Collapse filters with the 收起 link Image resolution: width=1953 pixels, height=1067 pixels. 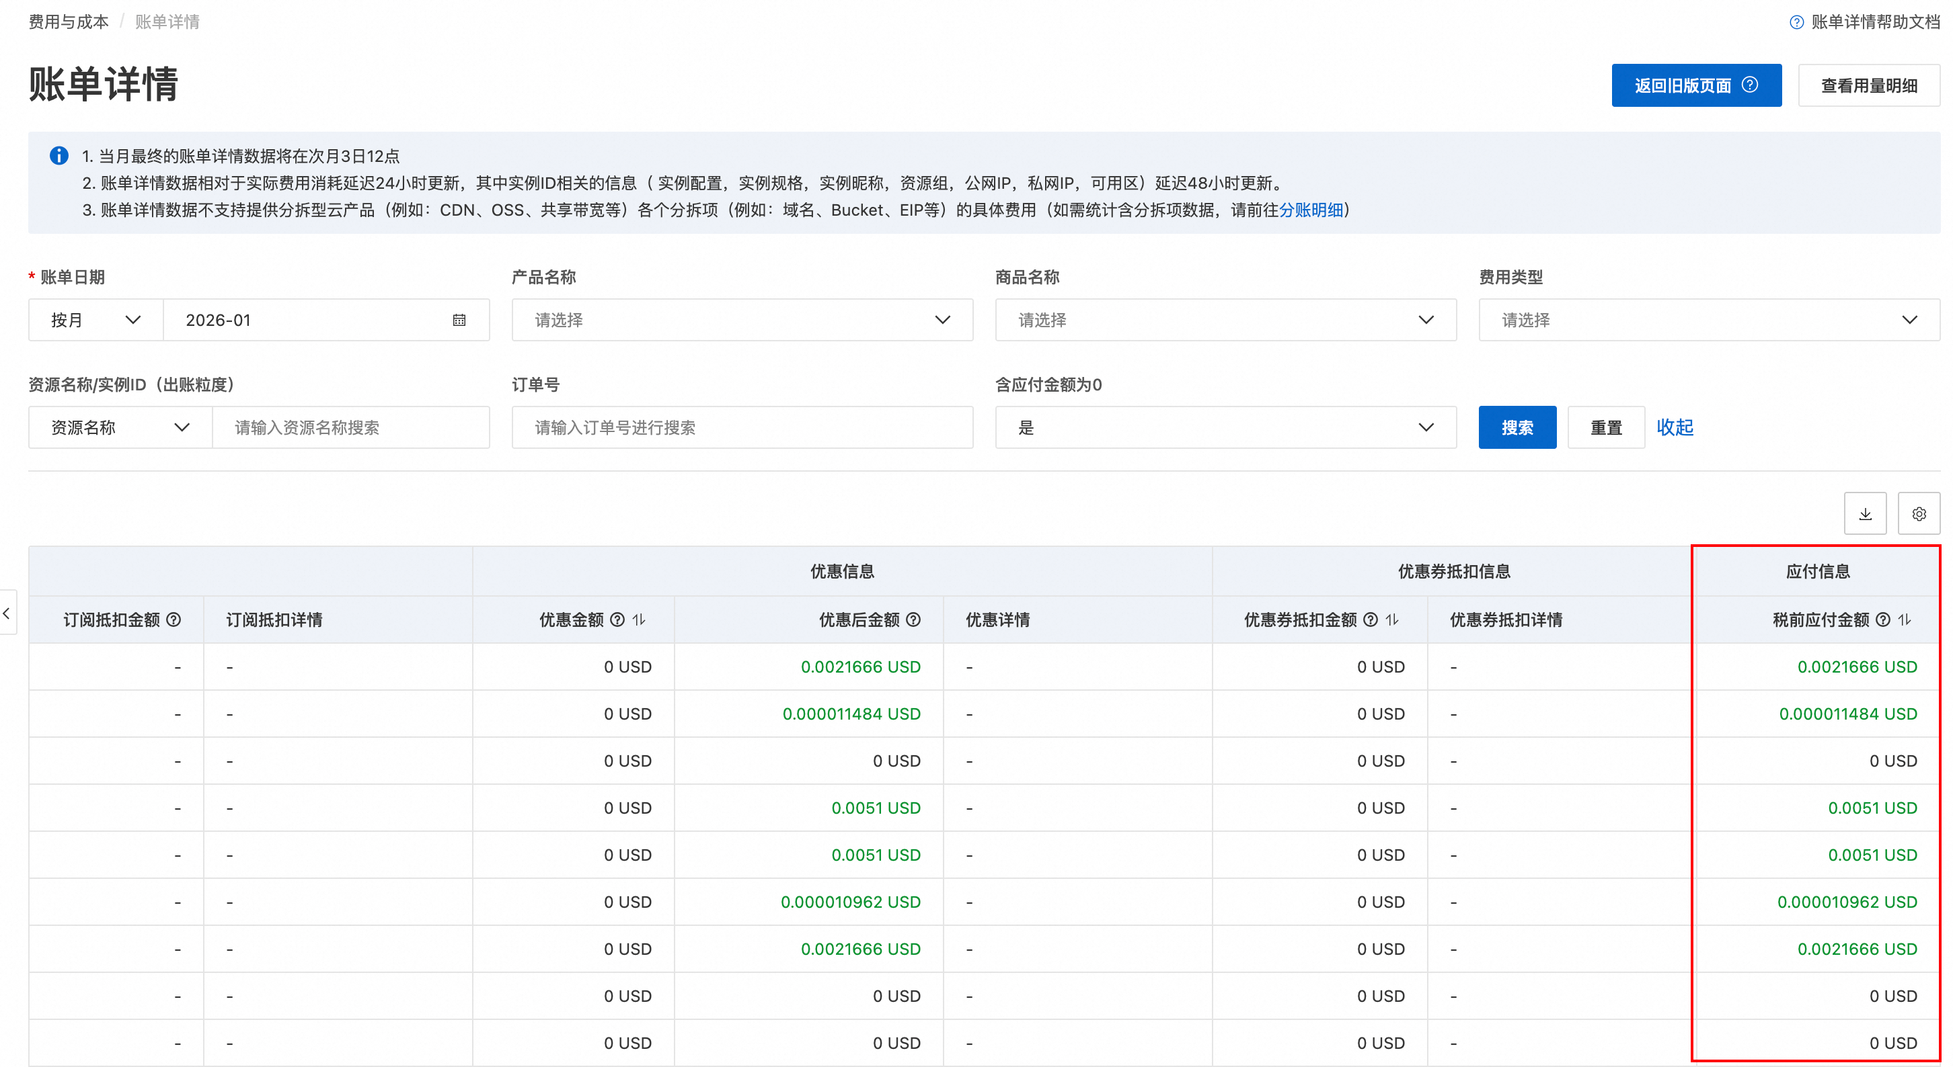tap(1675, 428)
